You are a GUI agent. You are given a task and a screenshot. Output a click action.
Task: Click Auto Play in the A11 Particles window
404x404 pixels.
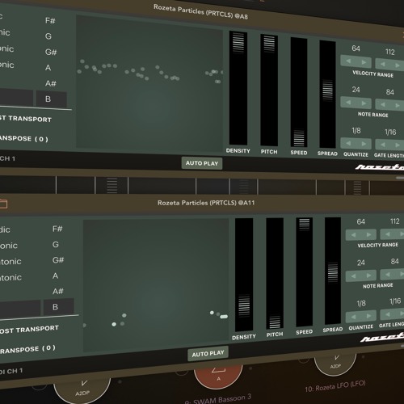click(208, 353)
